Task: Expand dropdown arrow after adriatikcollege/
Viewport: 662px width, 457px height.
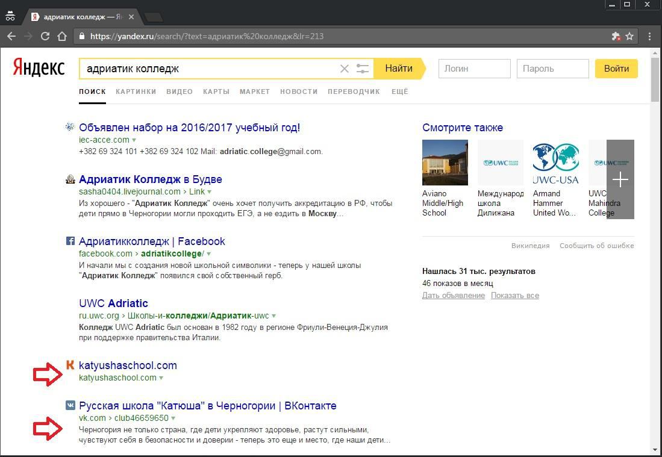Action: click(208, 254)
